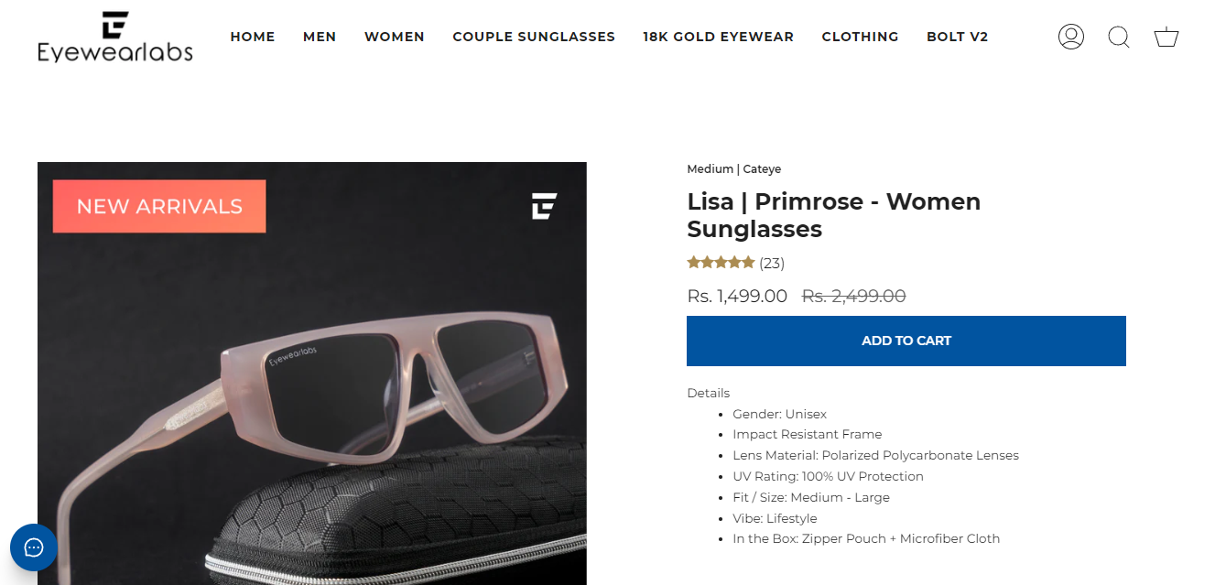Click the Medium | Cateye label
This screenshot has width=1215, height=585.
click(x=733, y=168)
